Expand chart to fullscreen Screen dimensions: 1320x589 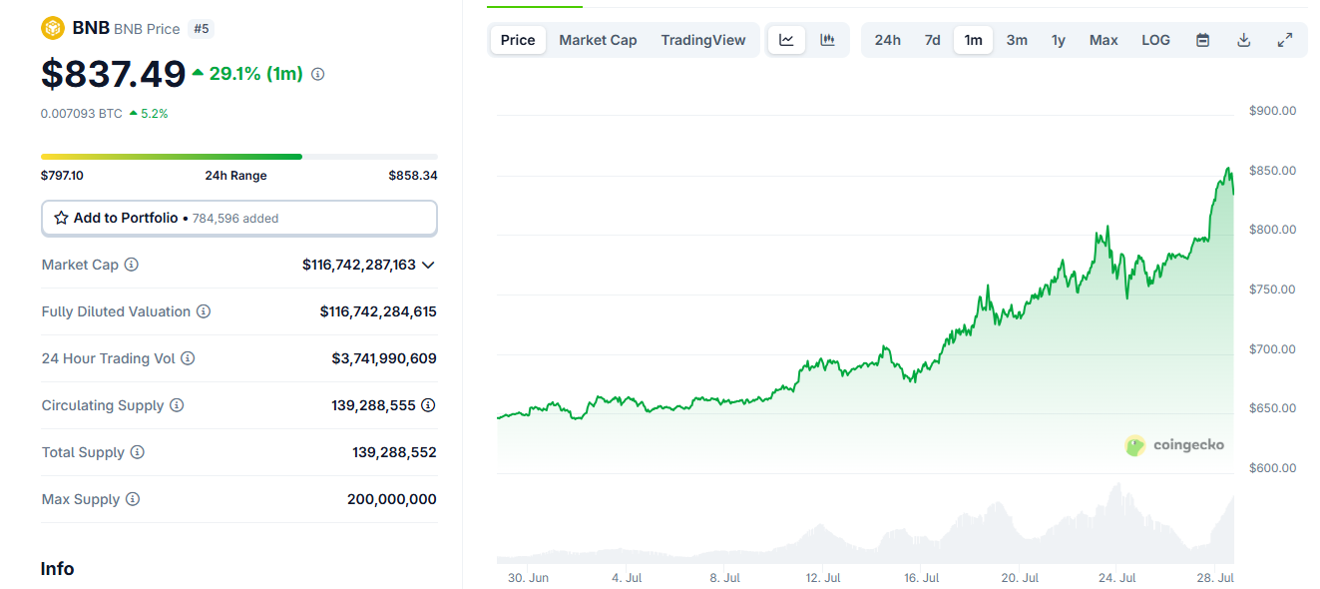(x=1285, y=40)
